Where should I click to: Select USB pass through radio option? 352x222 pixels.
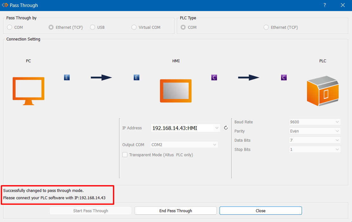pos(93,28)
